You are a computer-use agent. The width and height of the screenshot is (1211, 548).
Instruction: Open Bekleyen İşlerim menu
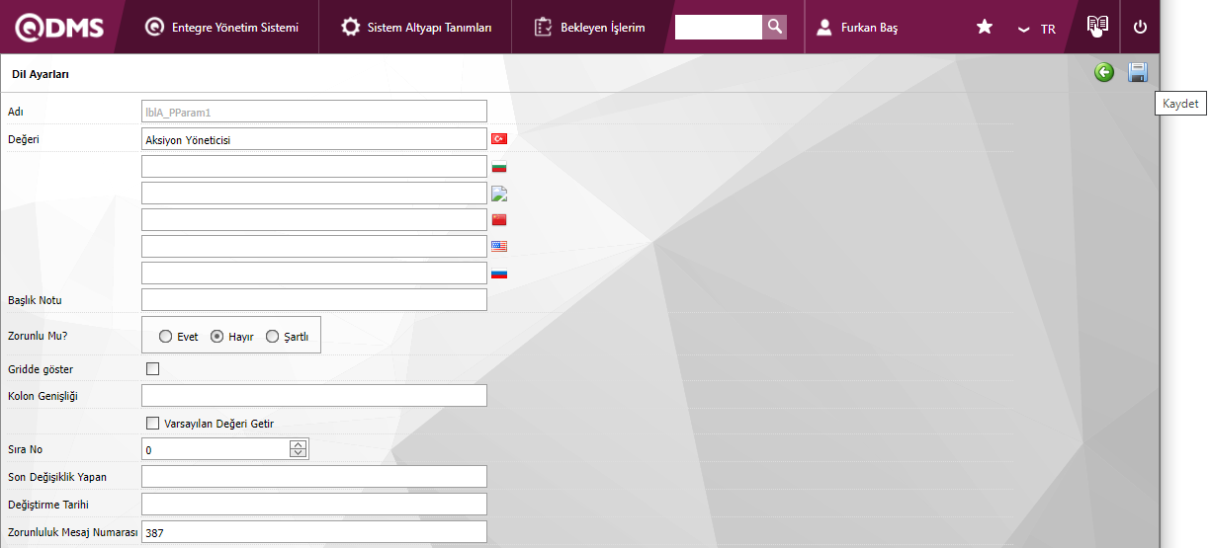pyautogui.click(x=589, y=28)
